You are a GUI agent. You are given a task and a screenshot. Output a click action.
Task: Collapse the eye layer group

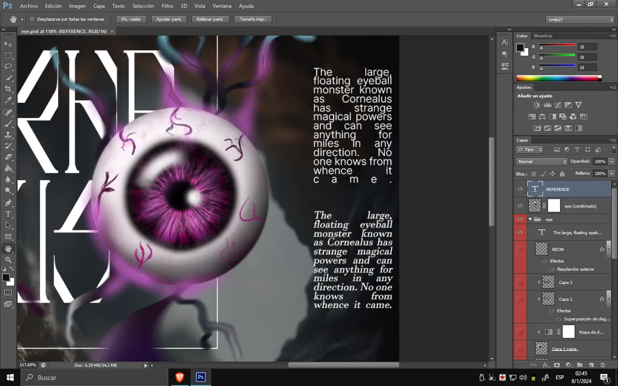[530, 219]
